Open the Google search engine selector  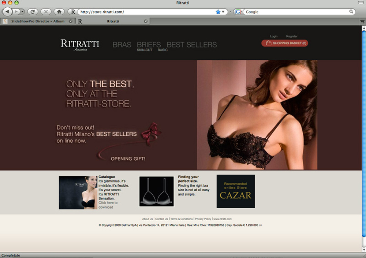point(238,12)
